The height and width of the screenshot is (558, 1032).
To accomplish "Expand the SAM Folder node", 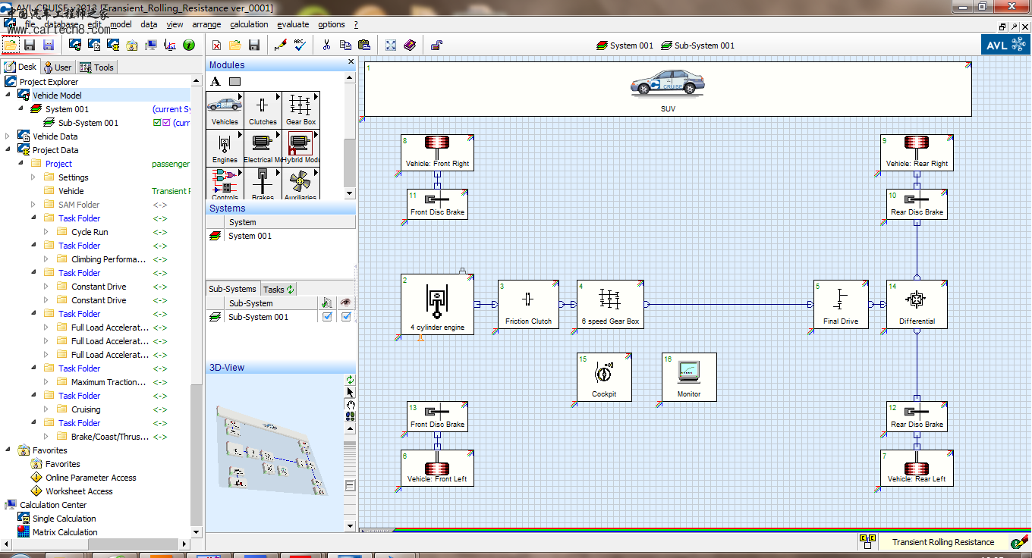I will click(33, 205).
